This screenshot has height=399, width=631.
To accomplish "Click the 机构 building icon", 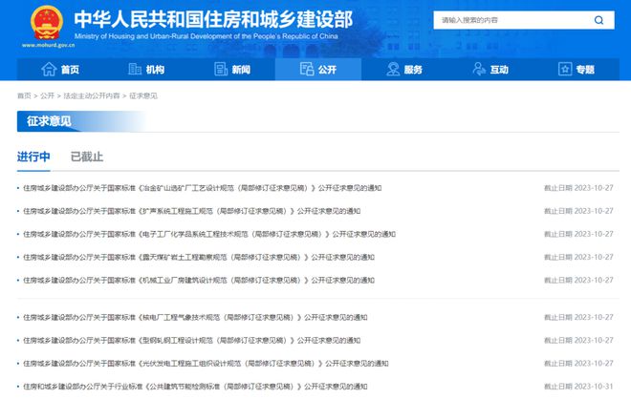I will pos(135,69).
